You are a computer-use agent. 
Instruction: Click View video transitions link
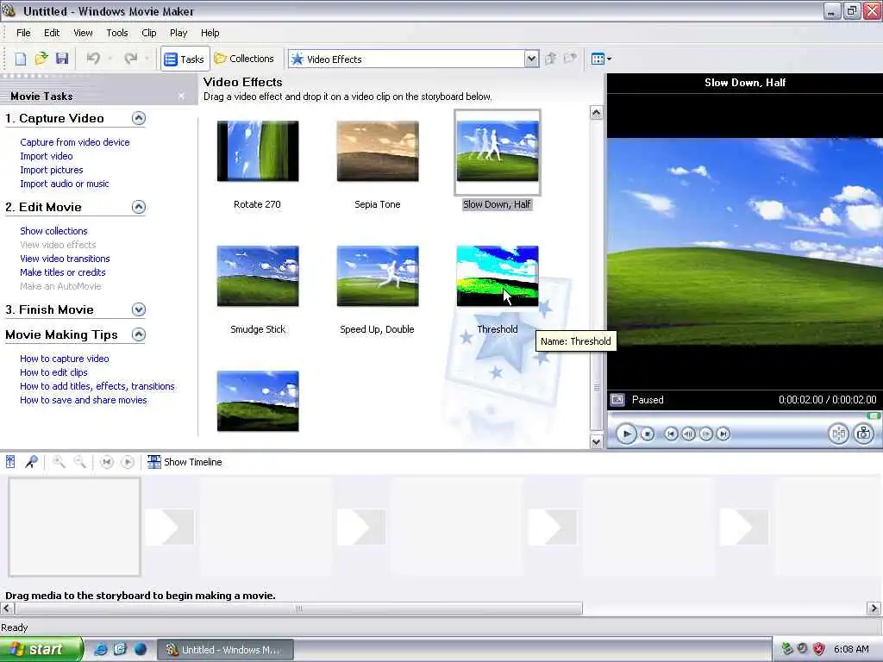[x=65, y=259]
